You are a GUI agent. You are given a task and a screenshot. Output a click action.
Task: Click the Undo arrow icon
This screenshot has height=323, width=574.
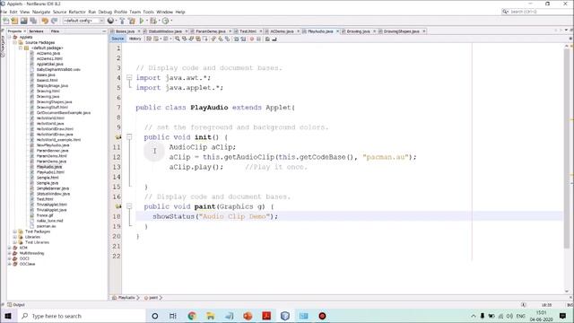tap(45, 21)
